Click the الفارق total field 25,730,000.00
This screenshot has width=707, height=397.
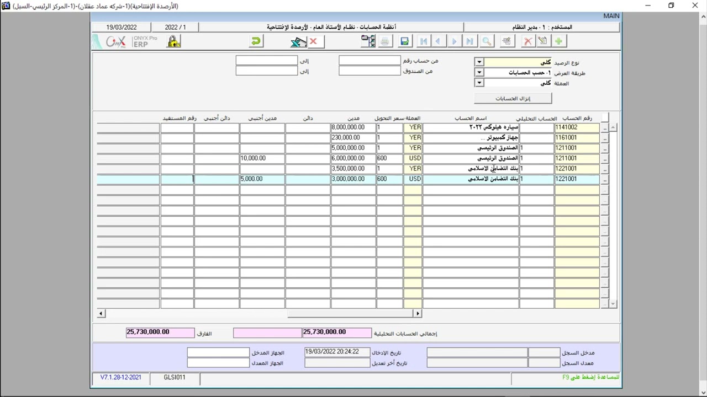pos(160,332)
